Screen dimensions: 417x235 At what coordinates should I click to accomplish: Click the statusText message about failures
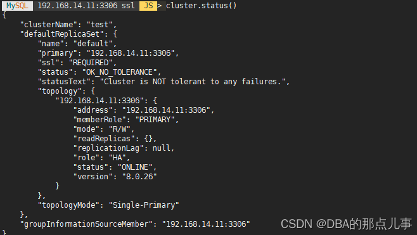pos(193,82)
